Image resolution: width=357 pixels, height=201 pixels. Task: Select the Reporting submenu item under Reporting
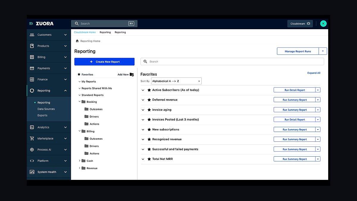(x=44, y=102)
